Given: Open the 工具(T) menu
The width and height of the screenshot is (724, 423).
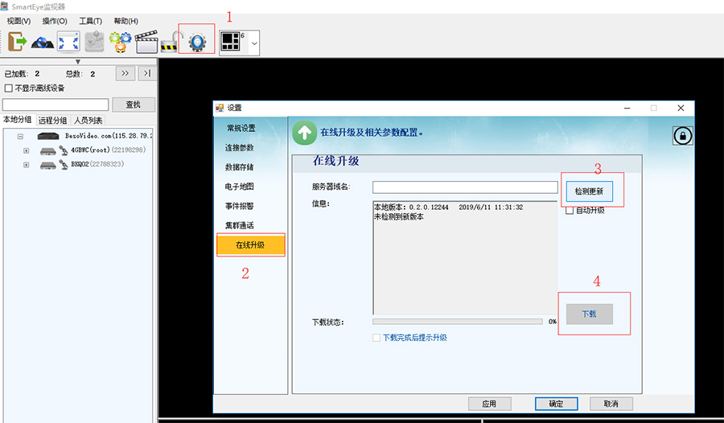Looking at the screenshot, I should pyautogui.click(x=90, y=21).
